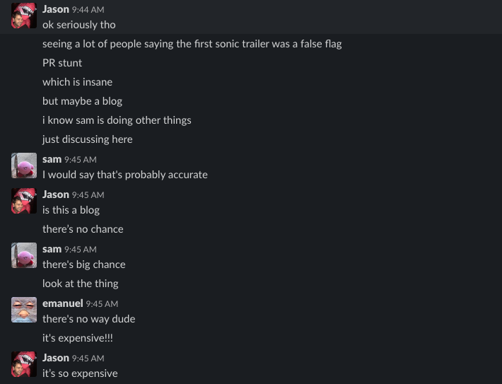
Task: Click Jason's avatar at the 9:44 AM message
Action: click(24, 16)
